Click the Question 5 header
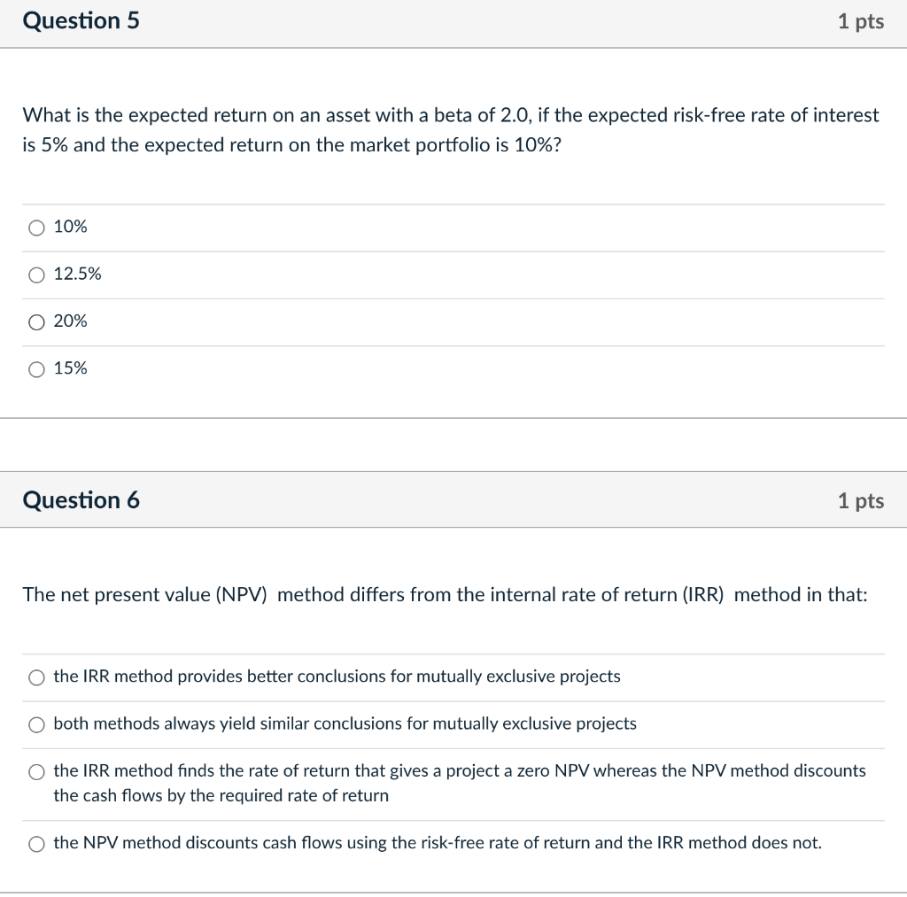Image resolution: width=907 pixels, height=897 pixels. coord(81,20)
